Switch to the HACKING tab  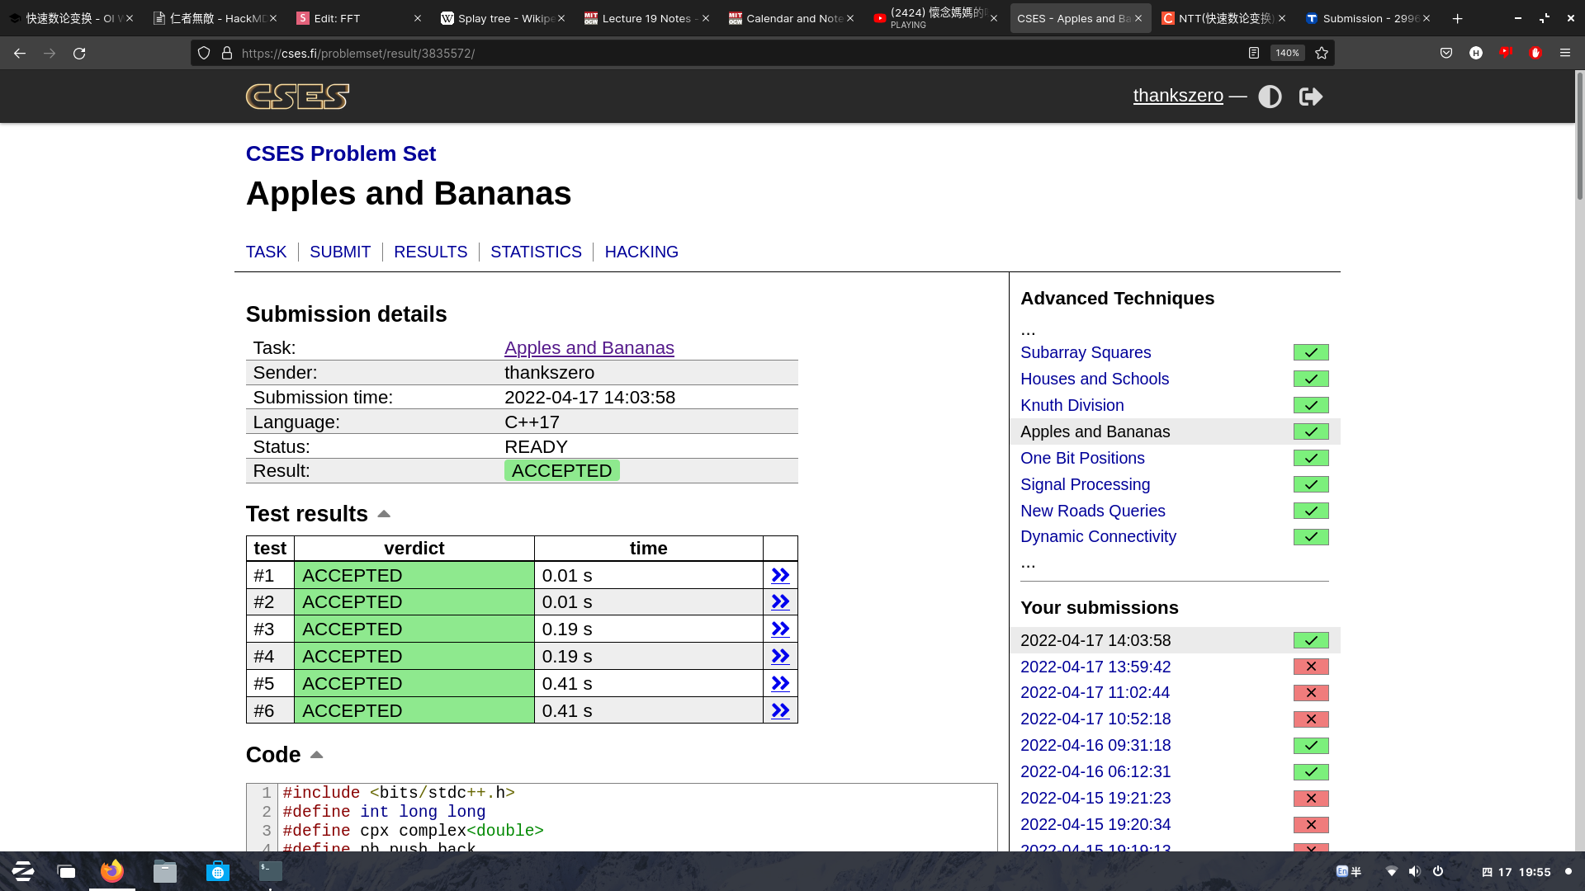[x=641, y=252]
